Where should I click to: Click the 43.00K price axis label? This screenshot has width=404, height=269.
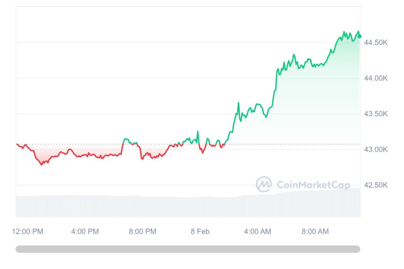(x=376, y=150)
